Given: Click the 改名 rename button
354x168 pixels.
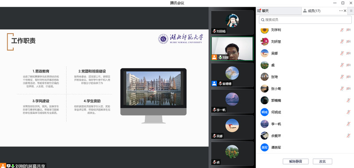Looking at the screenshot, I should tap(323, 161).
